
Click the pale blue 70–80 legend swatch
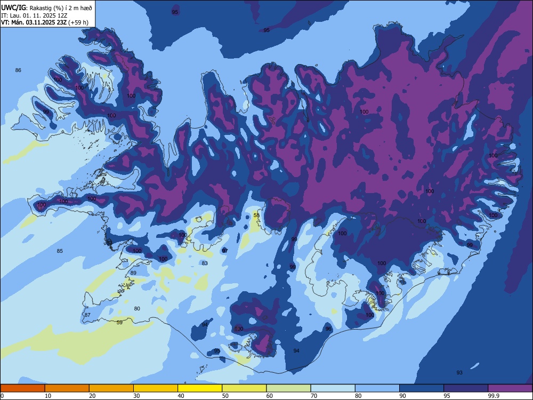[x=333, y=388]
